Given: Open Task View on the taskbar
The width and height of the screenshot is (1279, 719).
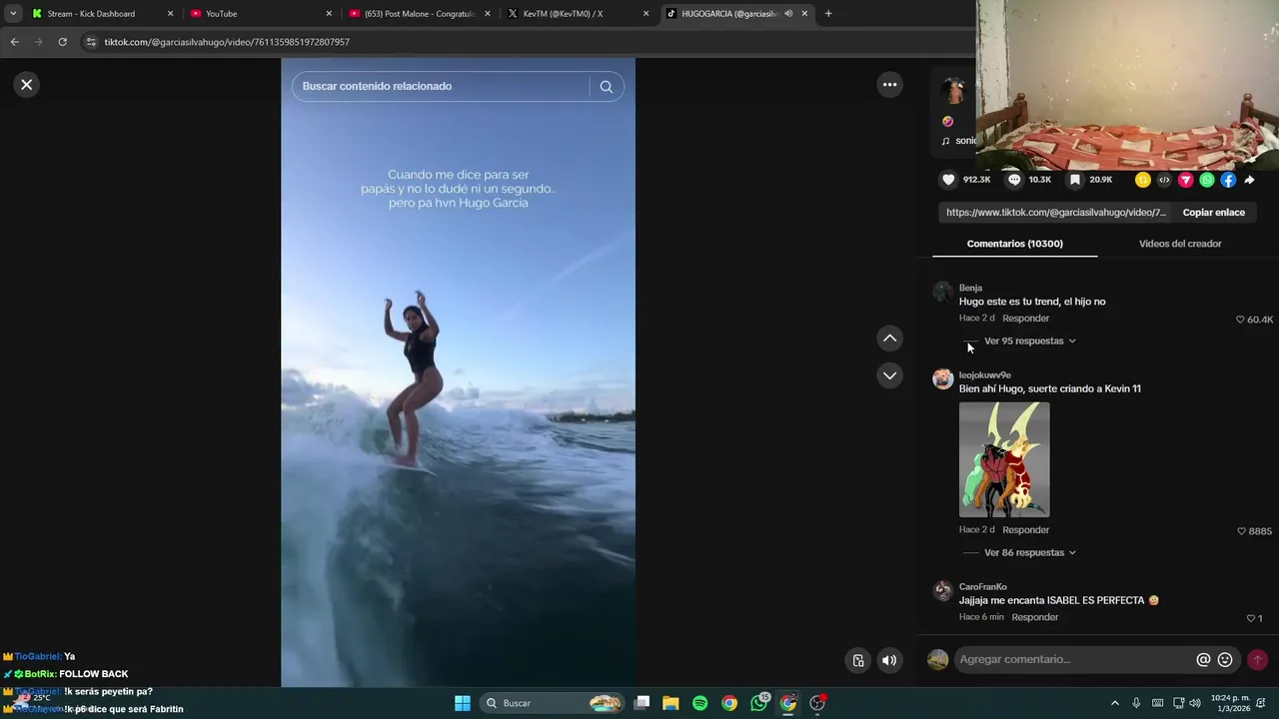Looking at the screenshot, I should [642, 703].
